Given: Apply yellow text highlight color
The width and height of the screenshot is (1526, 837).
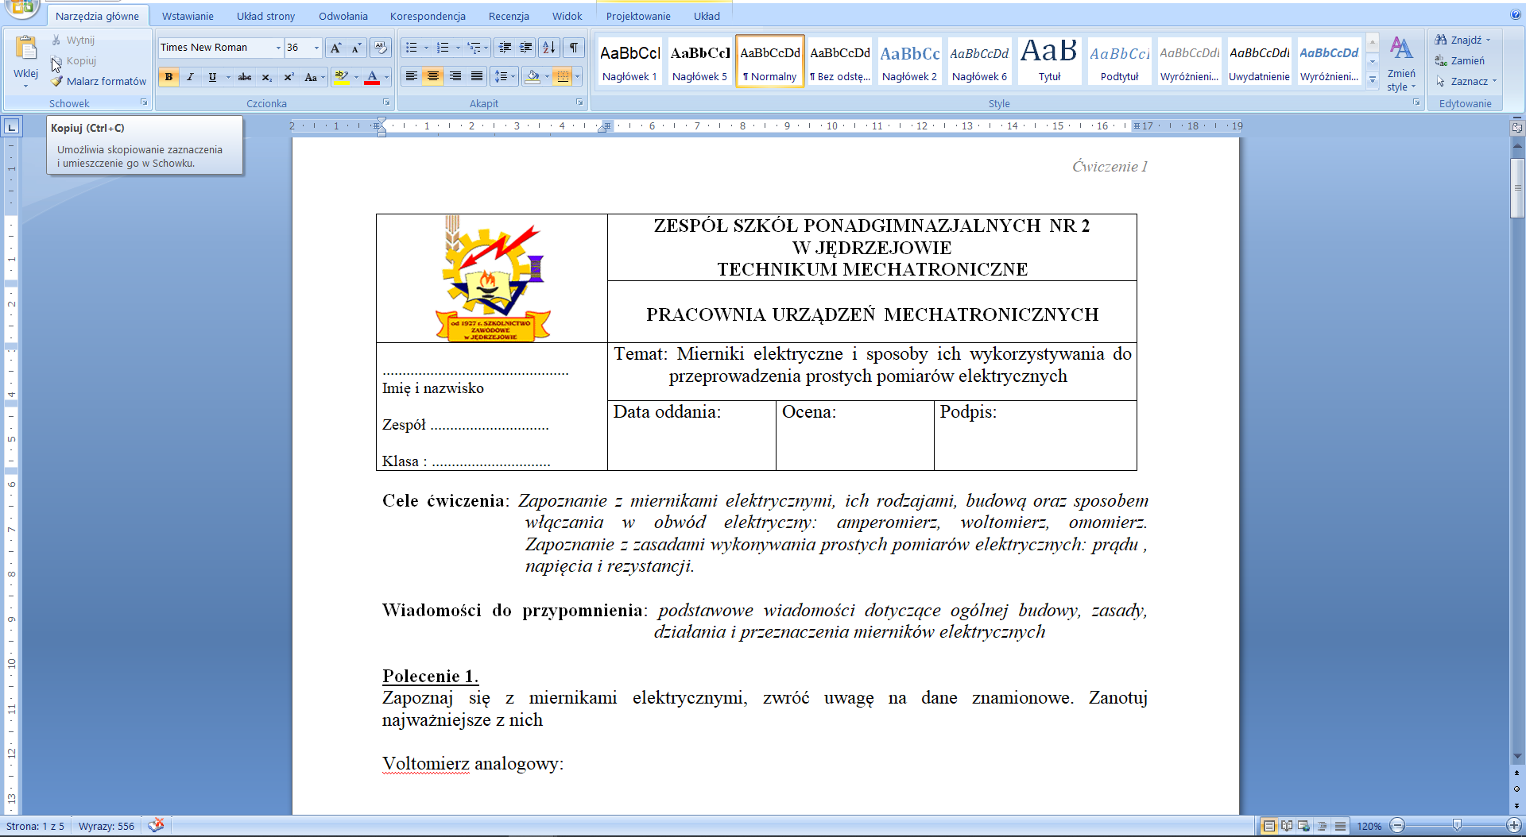Looking at the screenshot, I should (341, 77).
